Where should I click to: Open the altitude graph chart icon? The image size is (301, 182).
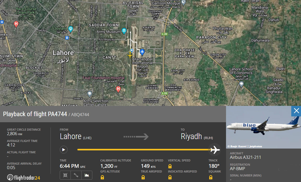tap(87, 175)
